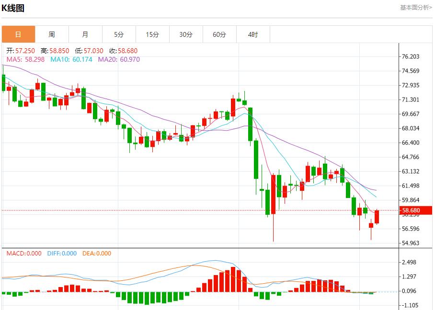
Task: Click the MA20 moving average legend
Action: pos(119,59)
